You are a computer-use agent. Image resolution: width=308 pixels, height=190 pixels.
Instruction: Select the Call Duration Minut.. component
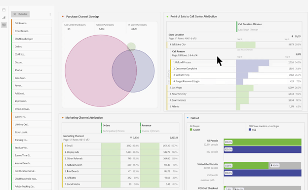click(32, 171)
